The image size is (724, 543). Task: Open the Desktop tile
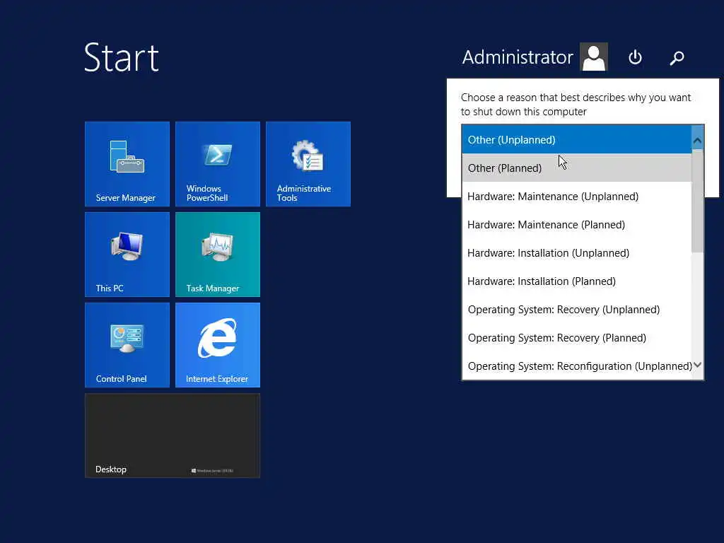point(173,436)
